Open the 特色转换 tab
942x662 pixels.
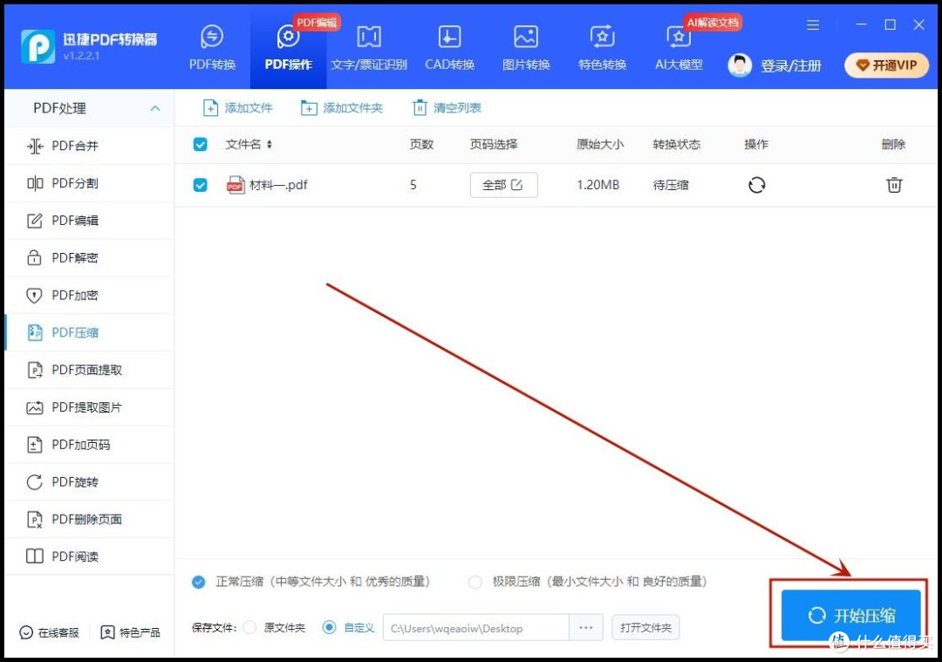[602, 48]
